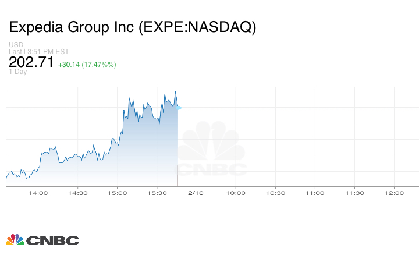
Task: Click the 10:00 time axis label
Action: pyautogui.click(x=236, y=193)
